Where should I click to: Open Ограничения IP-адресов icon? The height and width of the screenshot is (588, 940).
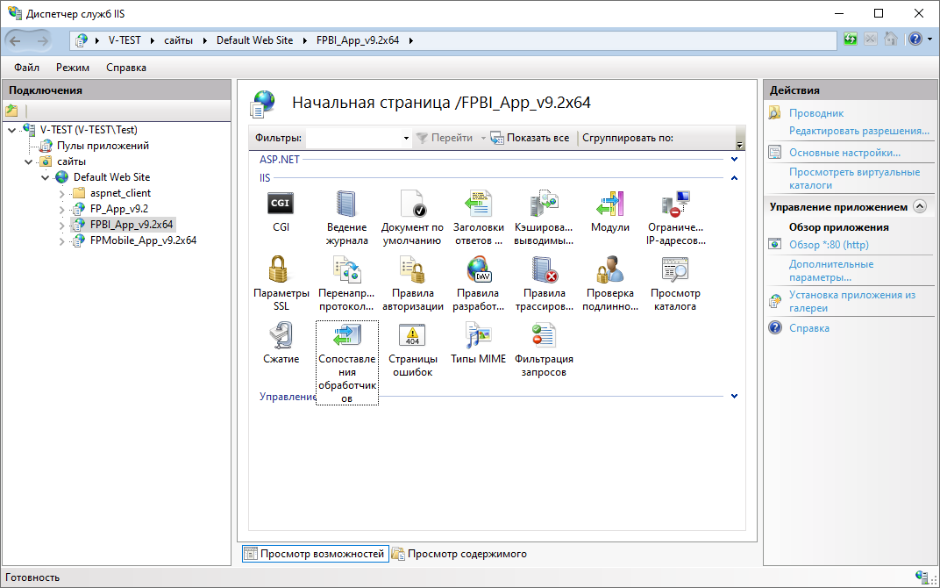pyautogui.click(x=675, y=204)
